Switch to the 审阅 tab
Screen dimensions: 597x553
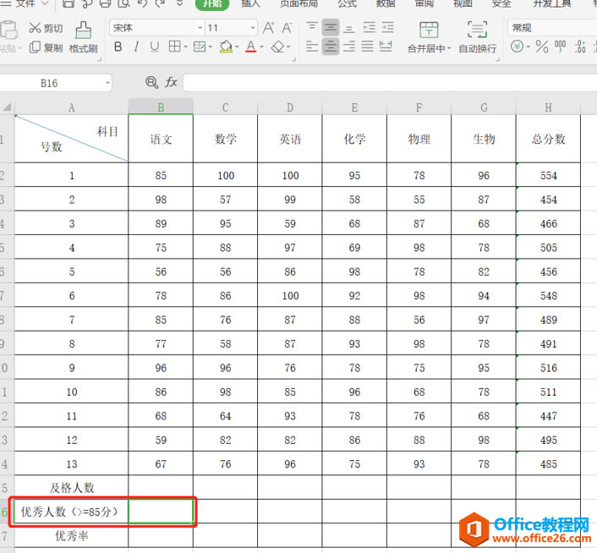tap(424, 4)
